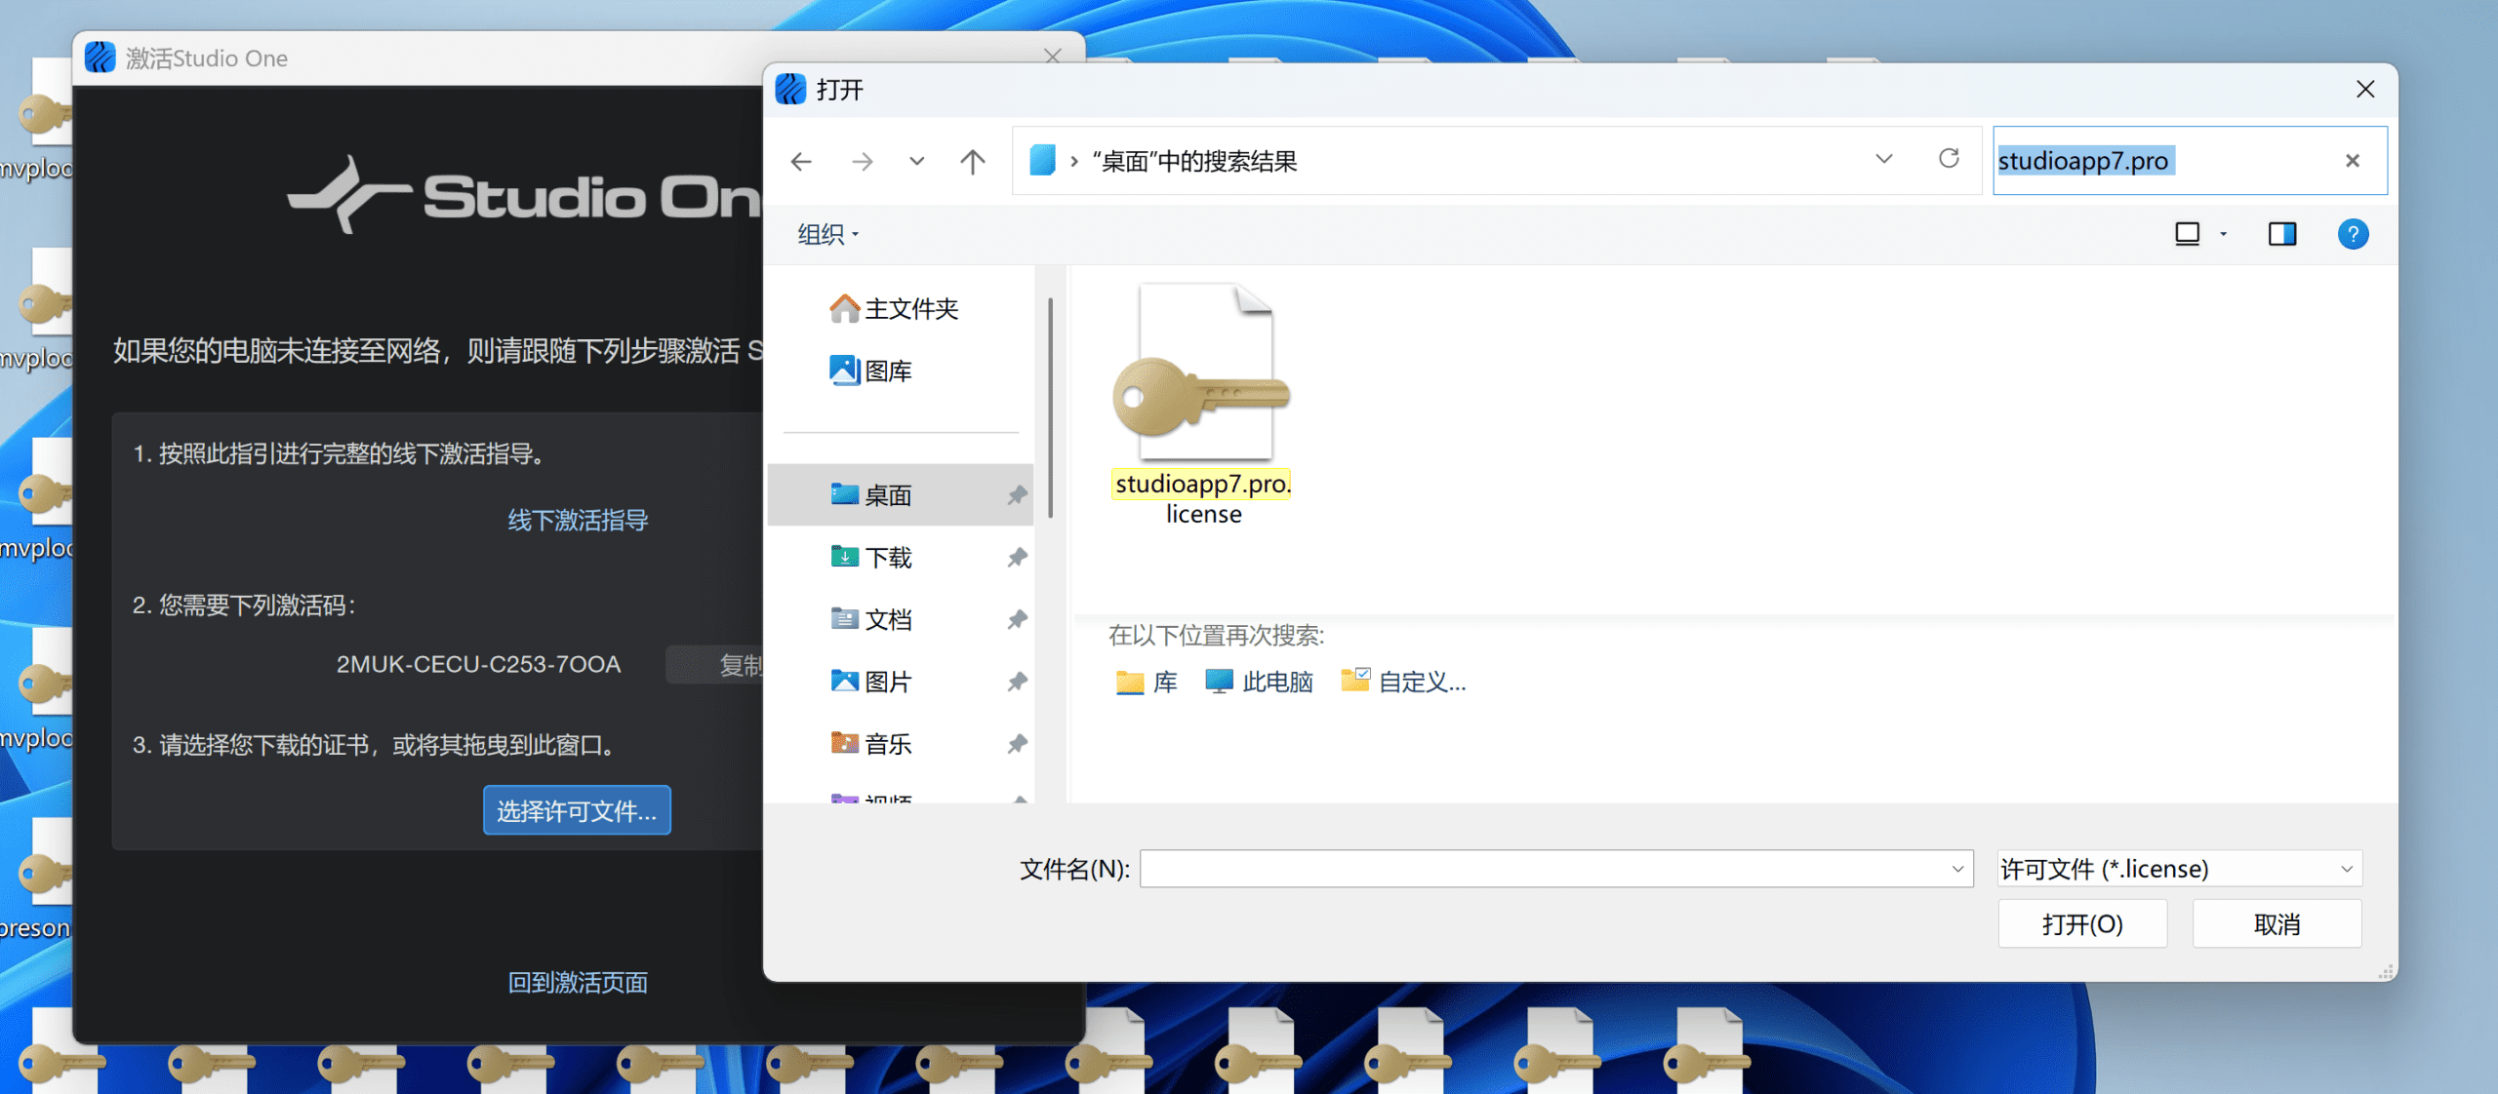Unpin the 桌面 quick access item

pos(1018,495)
